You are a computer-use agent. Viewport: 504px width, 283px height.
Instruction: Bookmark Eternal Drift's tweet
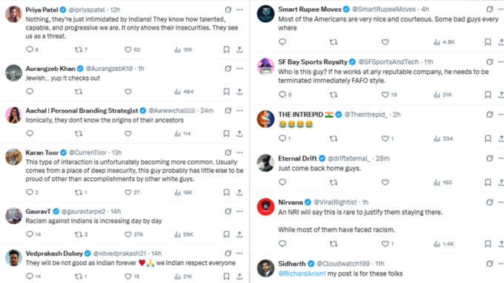coord(488,183)
